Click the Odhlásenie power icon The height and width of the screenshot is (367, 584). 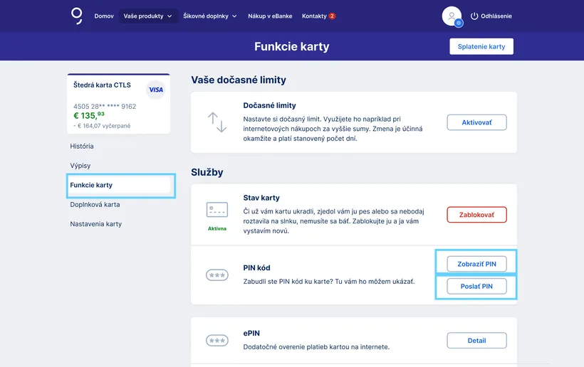pyautogui.click(x=475, y=16)
